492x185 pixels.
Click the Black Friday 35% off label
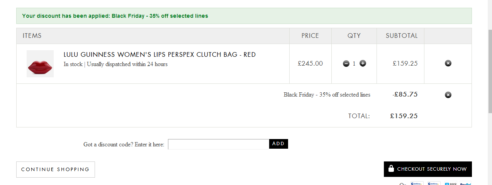pos(327,95)
